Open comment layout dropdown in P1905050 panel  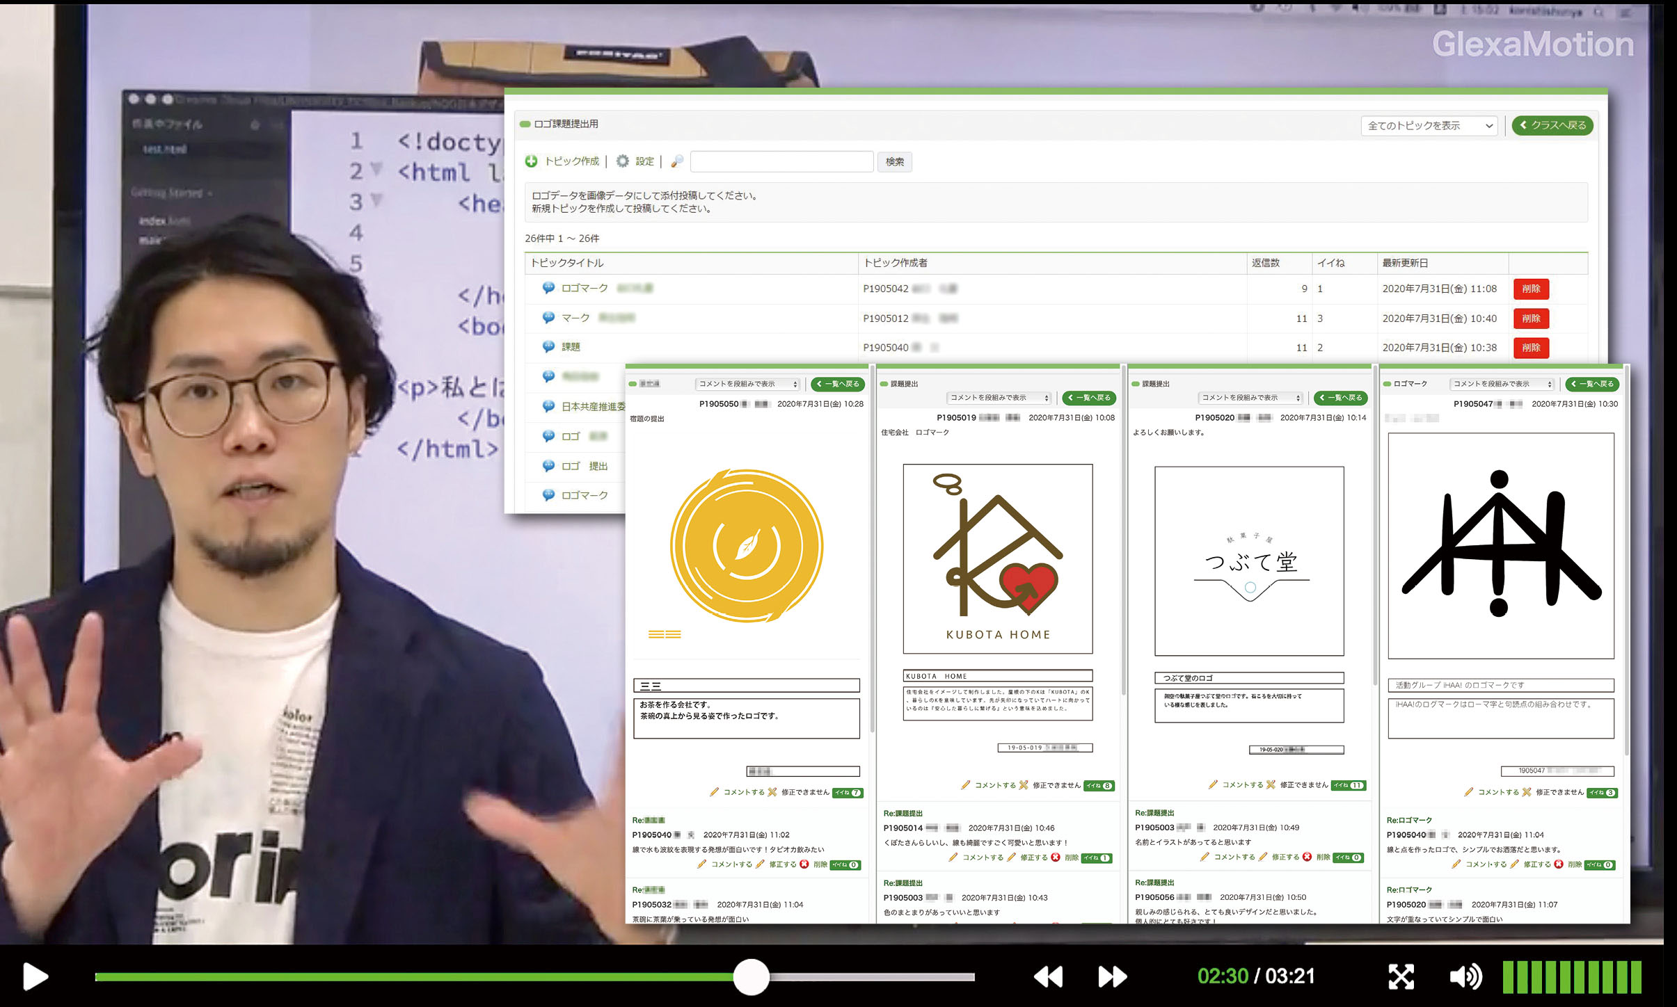click(x=749, y=384)
